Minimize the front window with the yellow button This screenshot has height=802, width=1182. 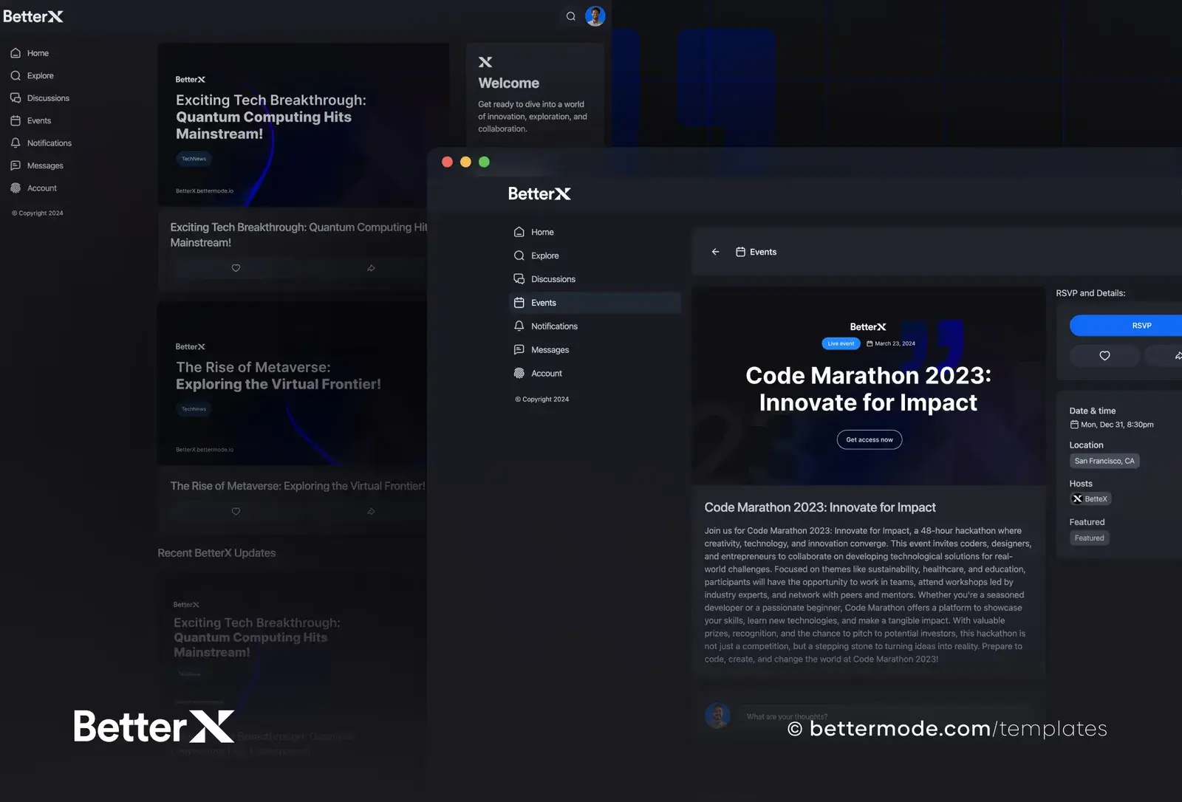point(465,162)
